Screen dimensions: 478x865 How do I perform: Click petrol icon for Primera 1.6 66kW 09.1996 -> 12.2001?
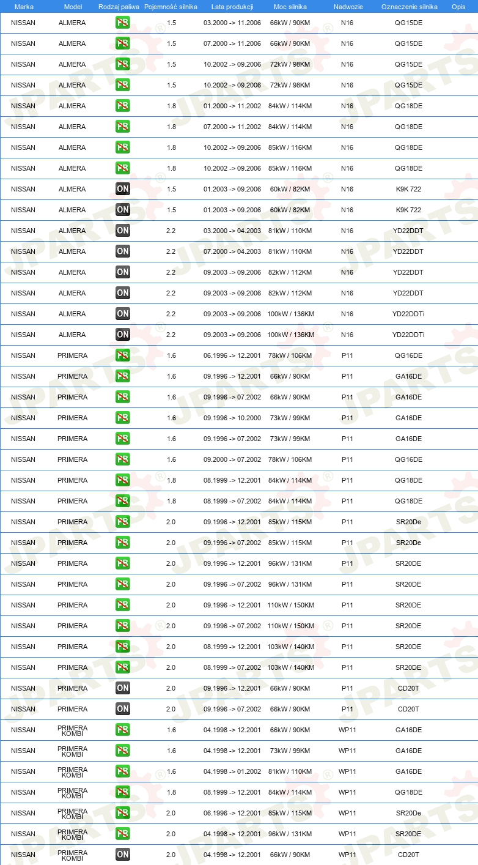click(x=123, y=376)
